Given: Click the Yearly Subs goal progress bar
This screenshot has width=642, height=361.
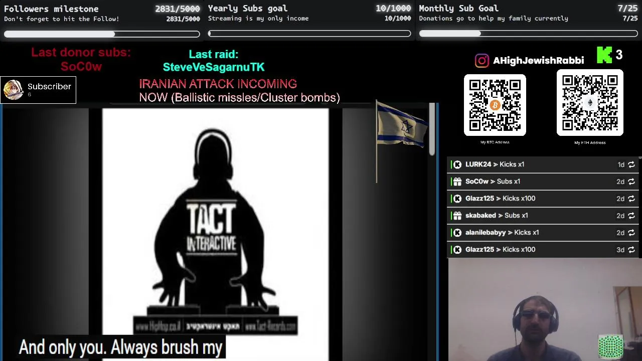Looking at the screenshot, I should point(309,34).
